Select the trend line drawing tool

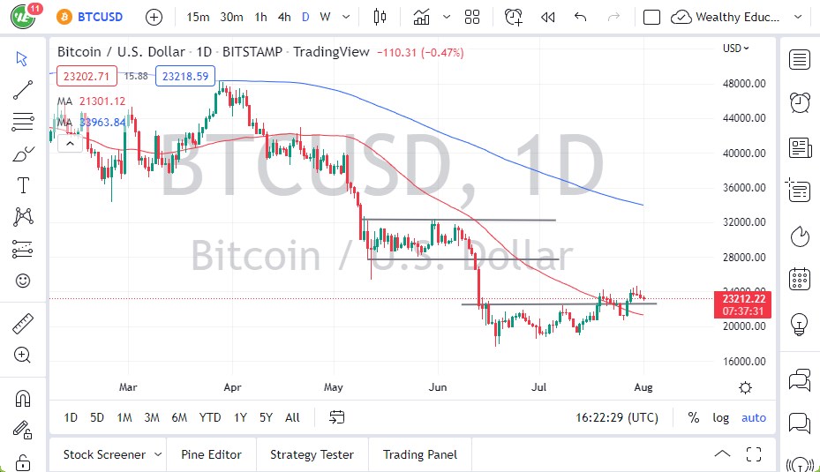(23, 90)
